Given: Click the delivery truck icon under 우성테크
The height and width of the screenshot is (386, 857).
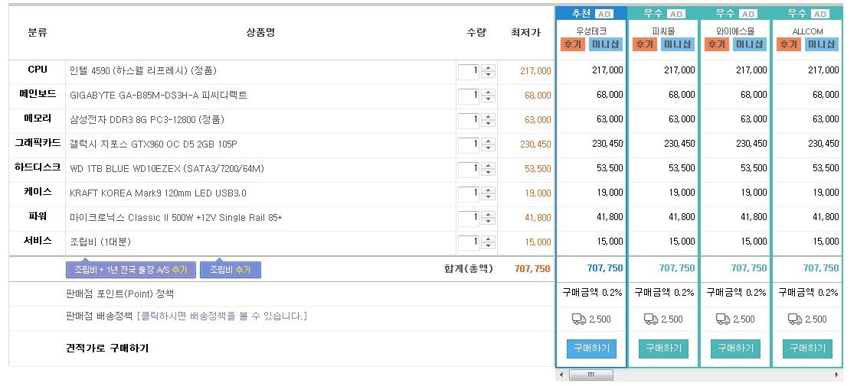Looking at the screenshot, I should pos(578,320).
